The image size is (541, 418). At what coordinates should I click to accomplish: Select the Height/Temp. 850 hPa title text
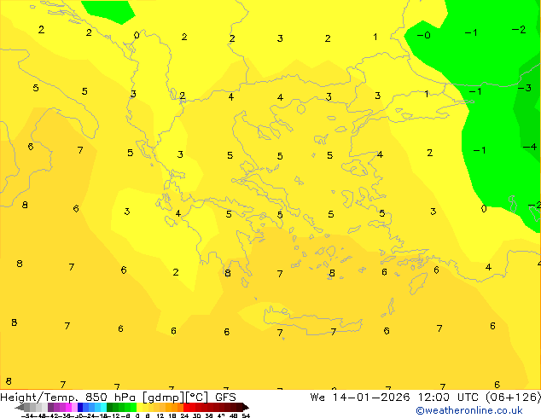point(67,398)
